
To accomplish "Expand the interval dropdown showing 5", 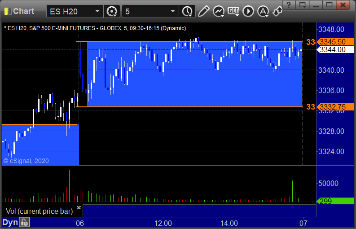I will tap(150, 11).
